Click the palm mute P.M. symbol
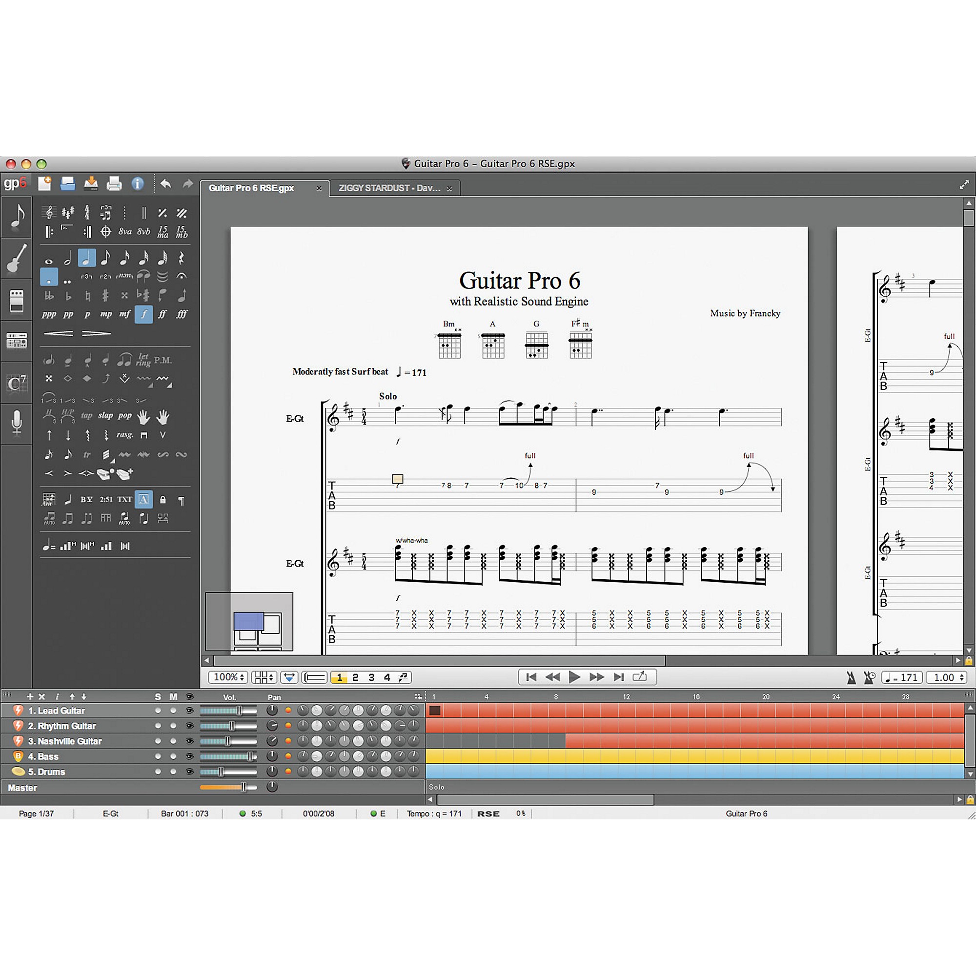 pyautogui.click(x=163, y=360)
